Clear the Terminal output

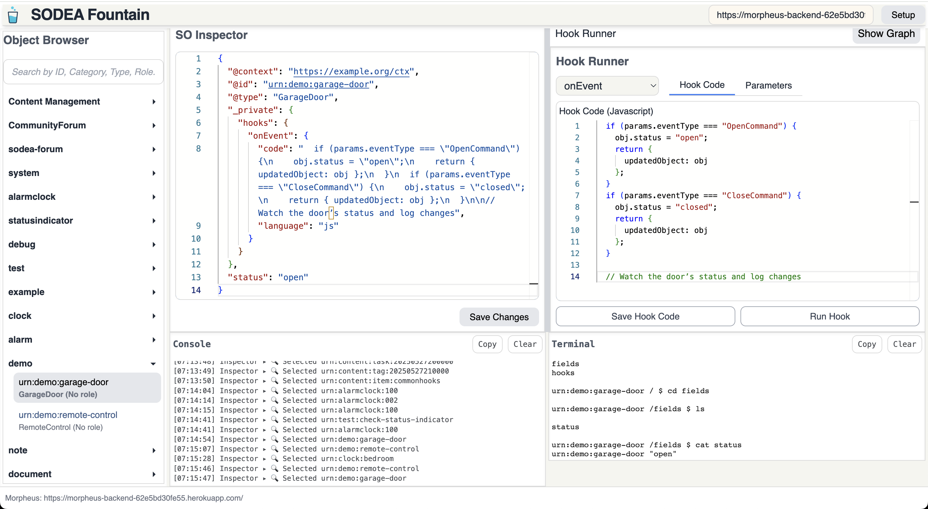[x=904, y=344]
